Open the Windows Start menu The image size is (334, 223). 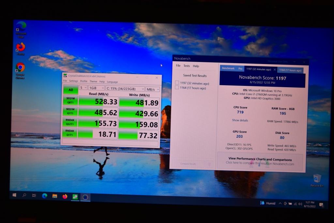pyautogui.click(x=14, y=195)
